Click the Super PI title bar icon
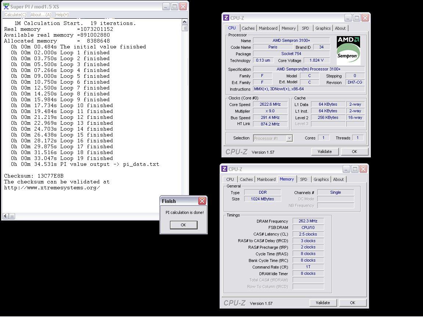The image size is (423, 317). pyautogui.click(x=6, y=6)
